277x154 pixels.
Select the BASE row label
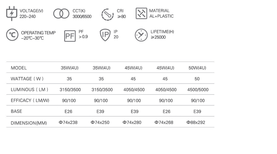point(16,111)
